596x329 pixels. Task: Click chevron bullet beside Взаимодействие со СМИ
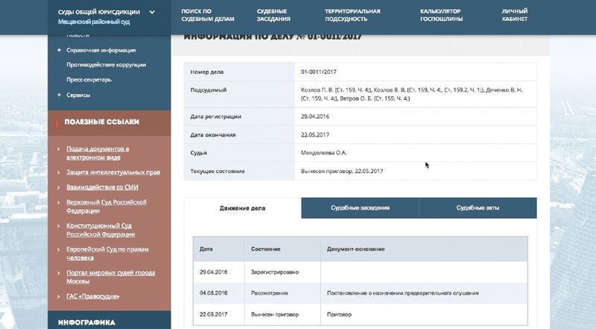tap(59, 187)
